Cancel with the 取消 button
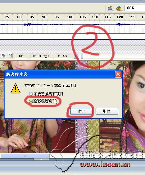Image resolution: width=145 pixels, height=175 pixels. coord(107,111)
